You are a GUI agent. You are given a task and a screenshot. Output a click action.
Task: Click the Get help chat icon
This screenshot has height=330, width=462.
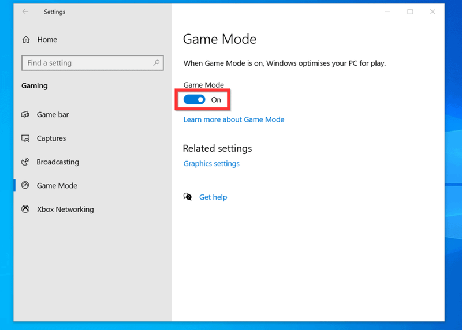point(187,197)
